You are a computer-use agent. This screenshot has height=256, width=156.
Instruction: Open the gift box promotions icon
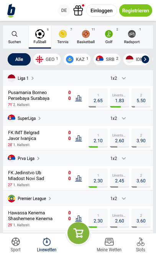pos(78,10)
